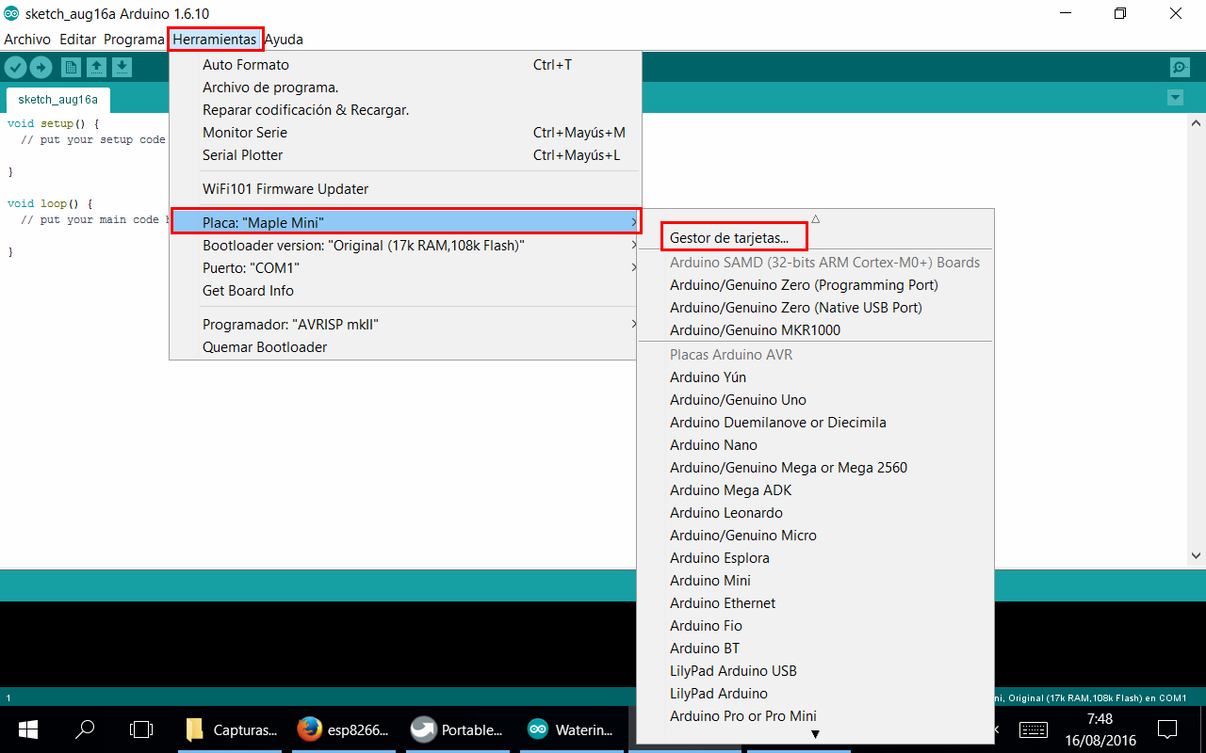
Task: Click the New sketch icon
Action: click(x=71, y=67)
